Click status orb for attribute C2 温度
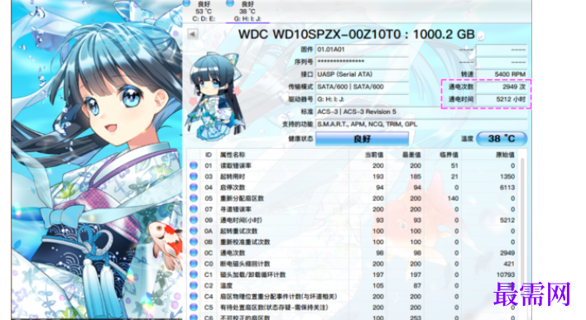The height and width of the screenshot is (320, 586). 194,285
